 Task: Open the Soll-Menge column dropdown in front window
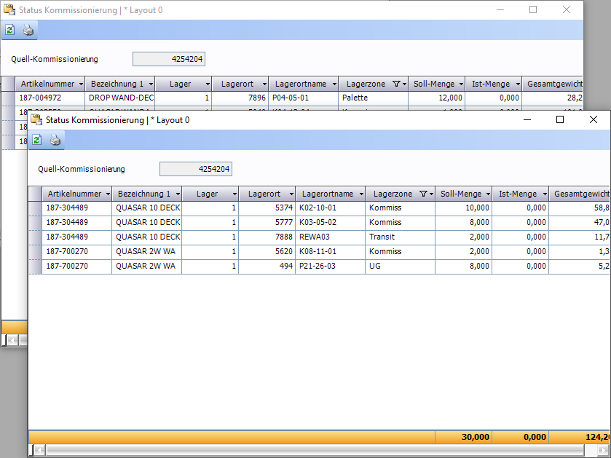coord(487,194)
